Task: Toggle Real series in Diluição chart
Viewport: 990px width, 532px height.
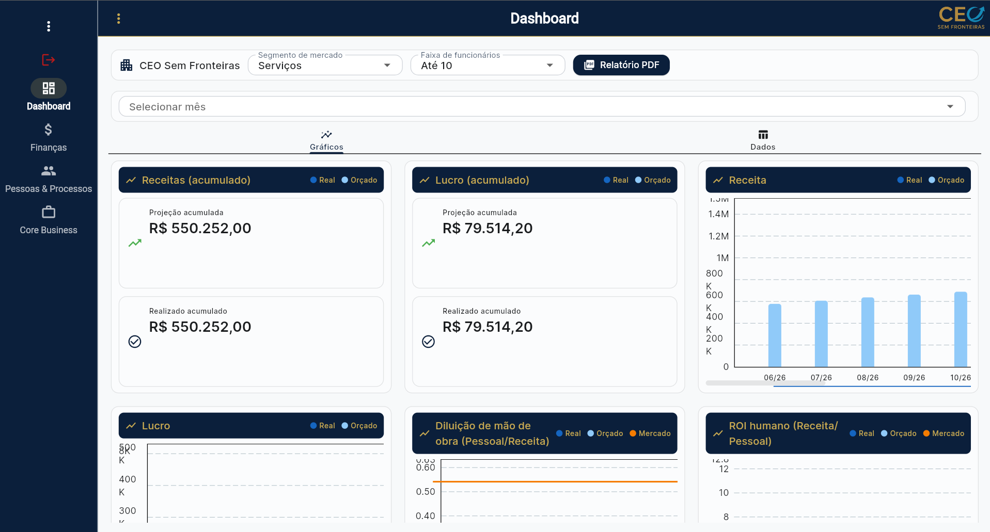Action: (569, 433)
